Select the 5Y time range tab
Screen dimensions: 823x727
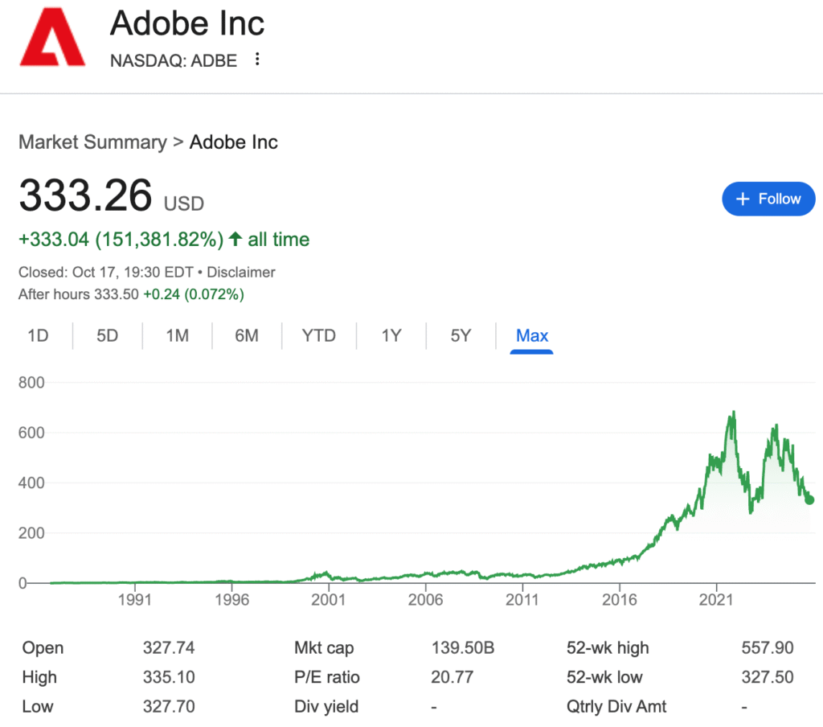click(461, 335)
